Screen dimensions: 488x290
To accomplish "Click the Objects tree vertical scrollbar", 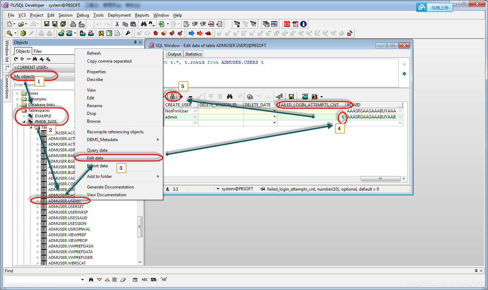I will [x=140, y=226].
